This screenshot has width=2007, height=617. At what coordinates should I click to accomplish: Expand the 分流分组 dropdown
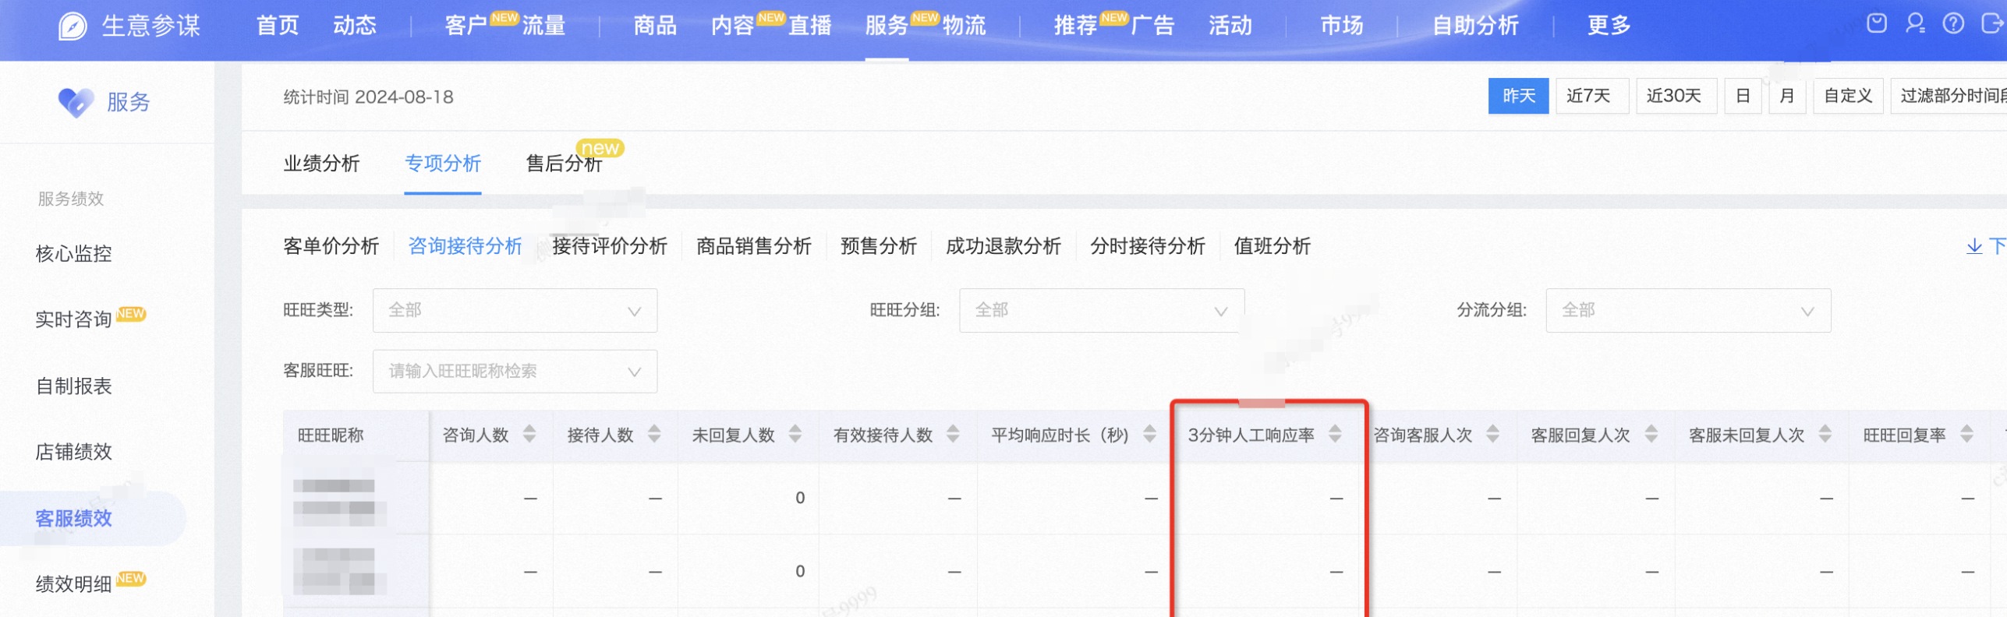coord(1688,310)
